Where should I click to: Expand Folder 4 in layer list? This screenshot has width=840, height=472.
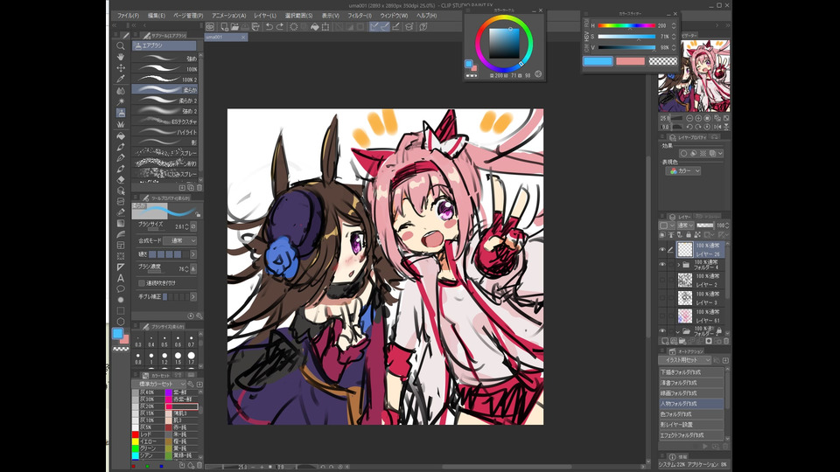(679, 265)
